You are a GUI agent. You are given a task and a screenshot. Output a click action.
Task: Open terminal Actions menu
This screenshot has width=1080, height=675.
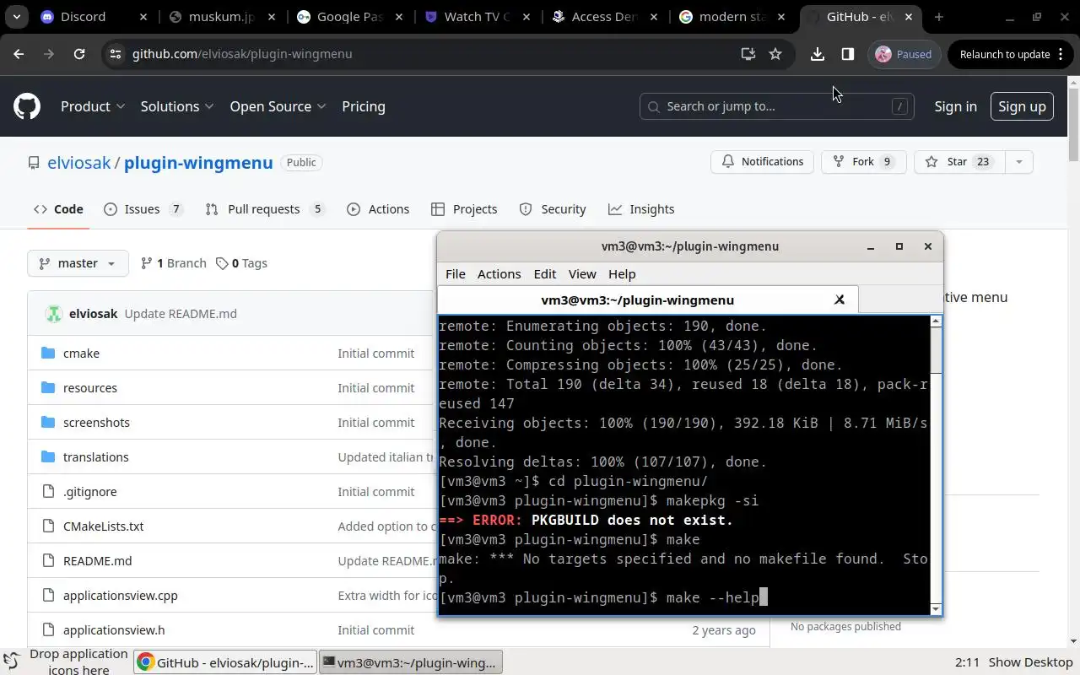(499, 274)
